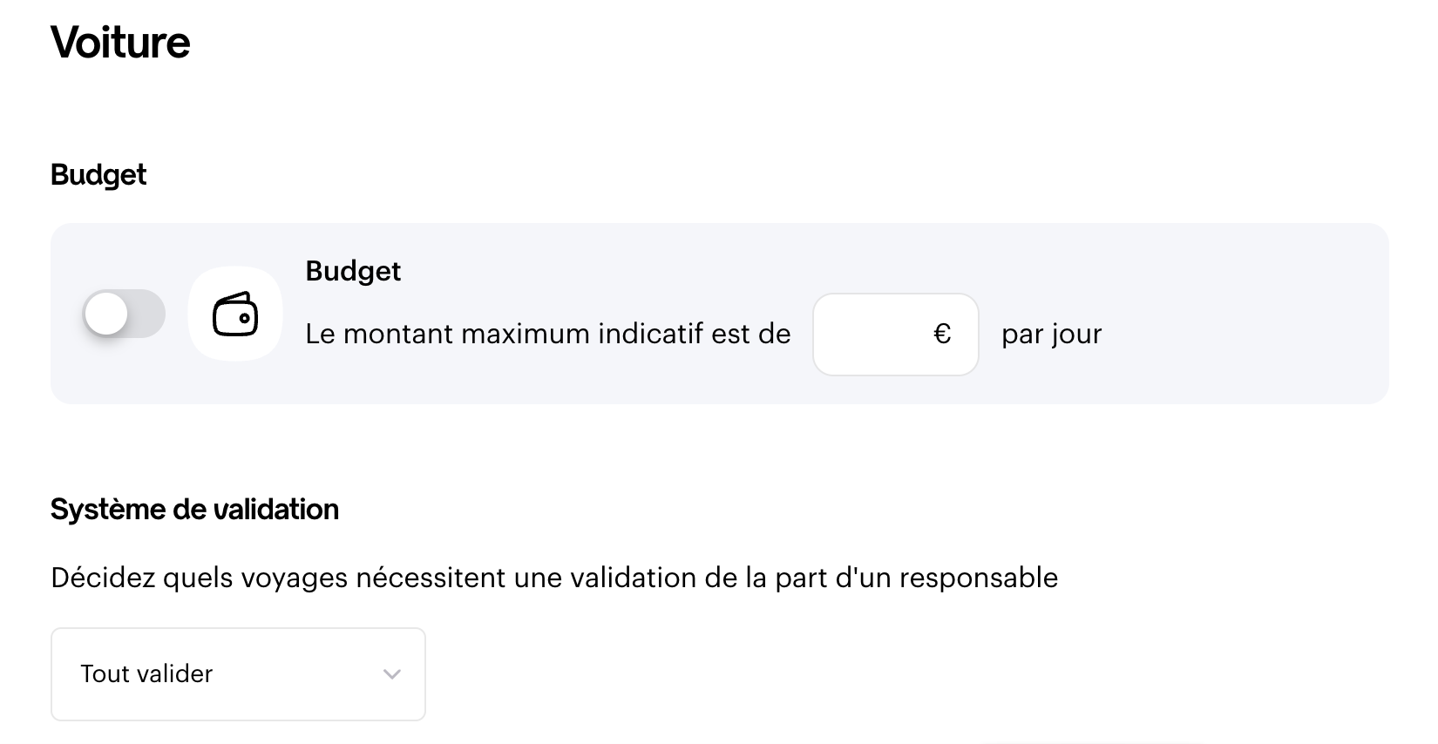
Task: Click the "par jour" label
Action: pyautogui.click(x=1052, y=335)
